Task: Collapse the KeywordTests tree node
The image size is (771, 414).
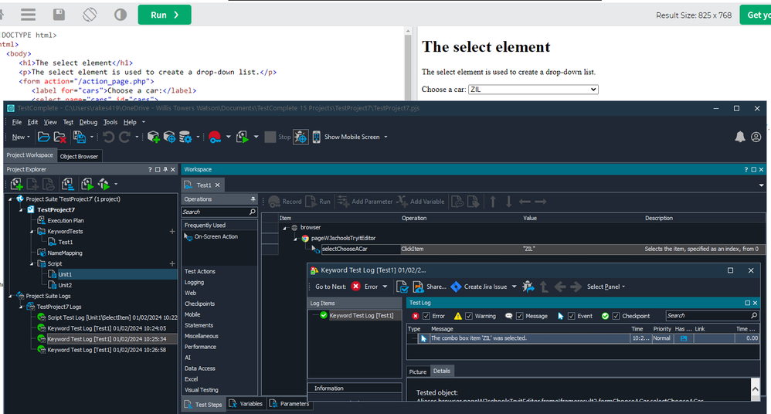Action: pyautogui.click(x=32, y=232)
